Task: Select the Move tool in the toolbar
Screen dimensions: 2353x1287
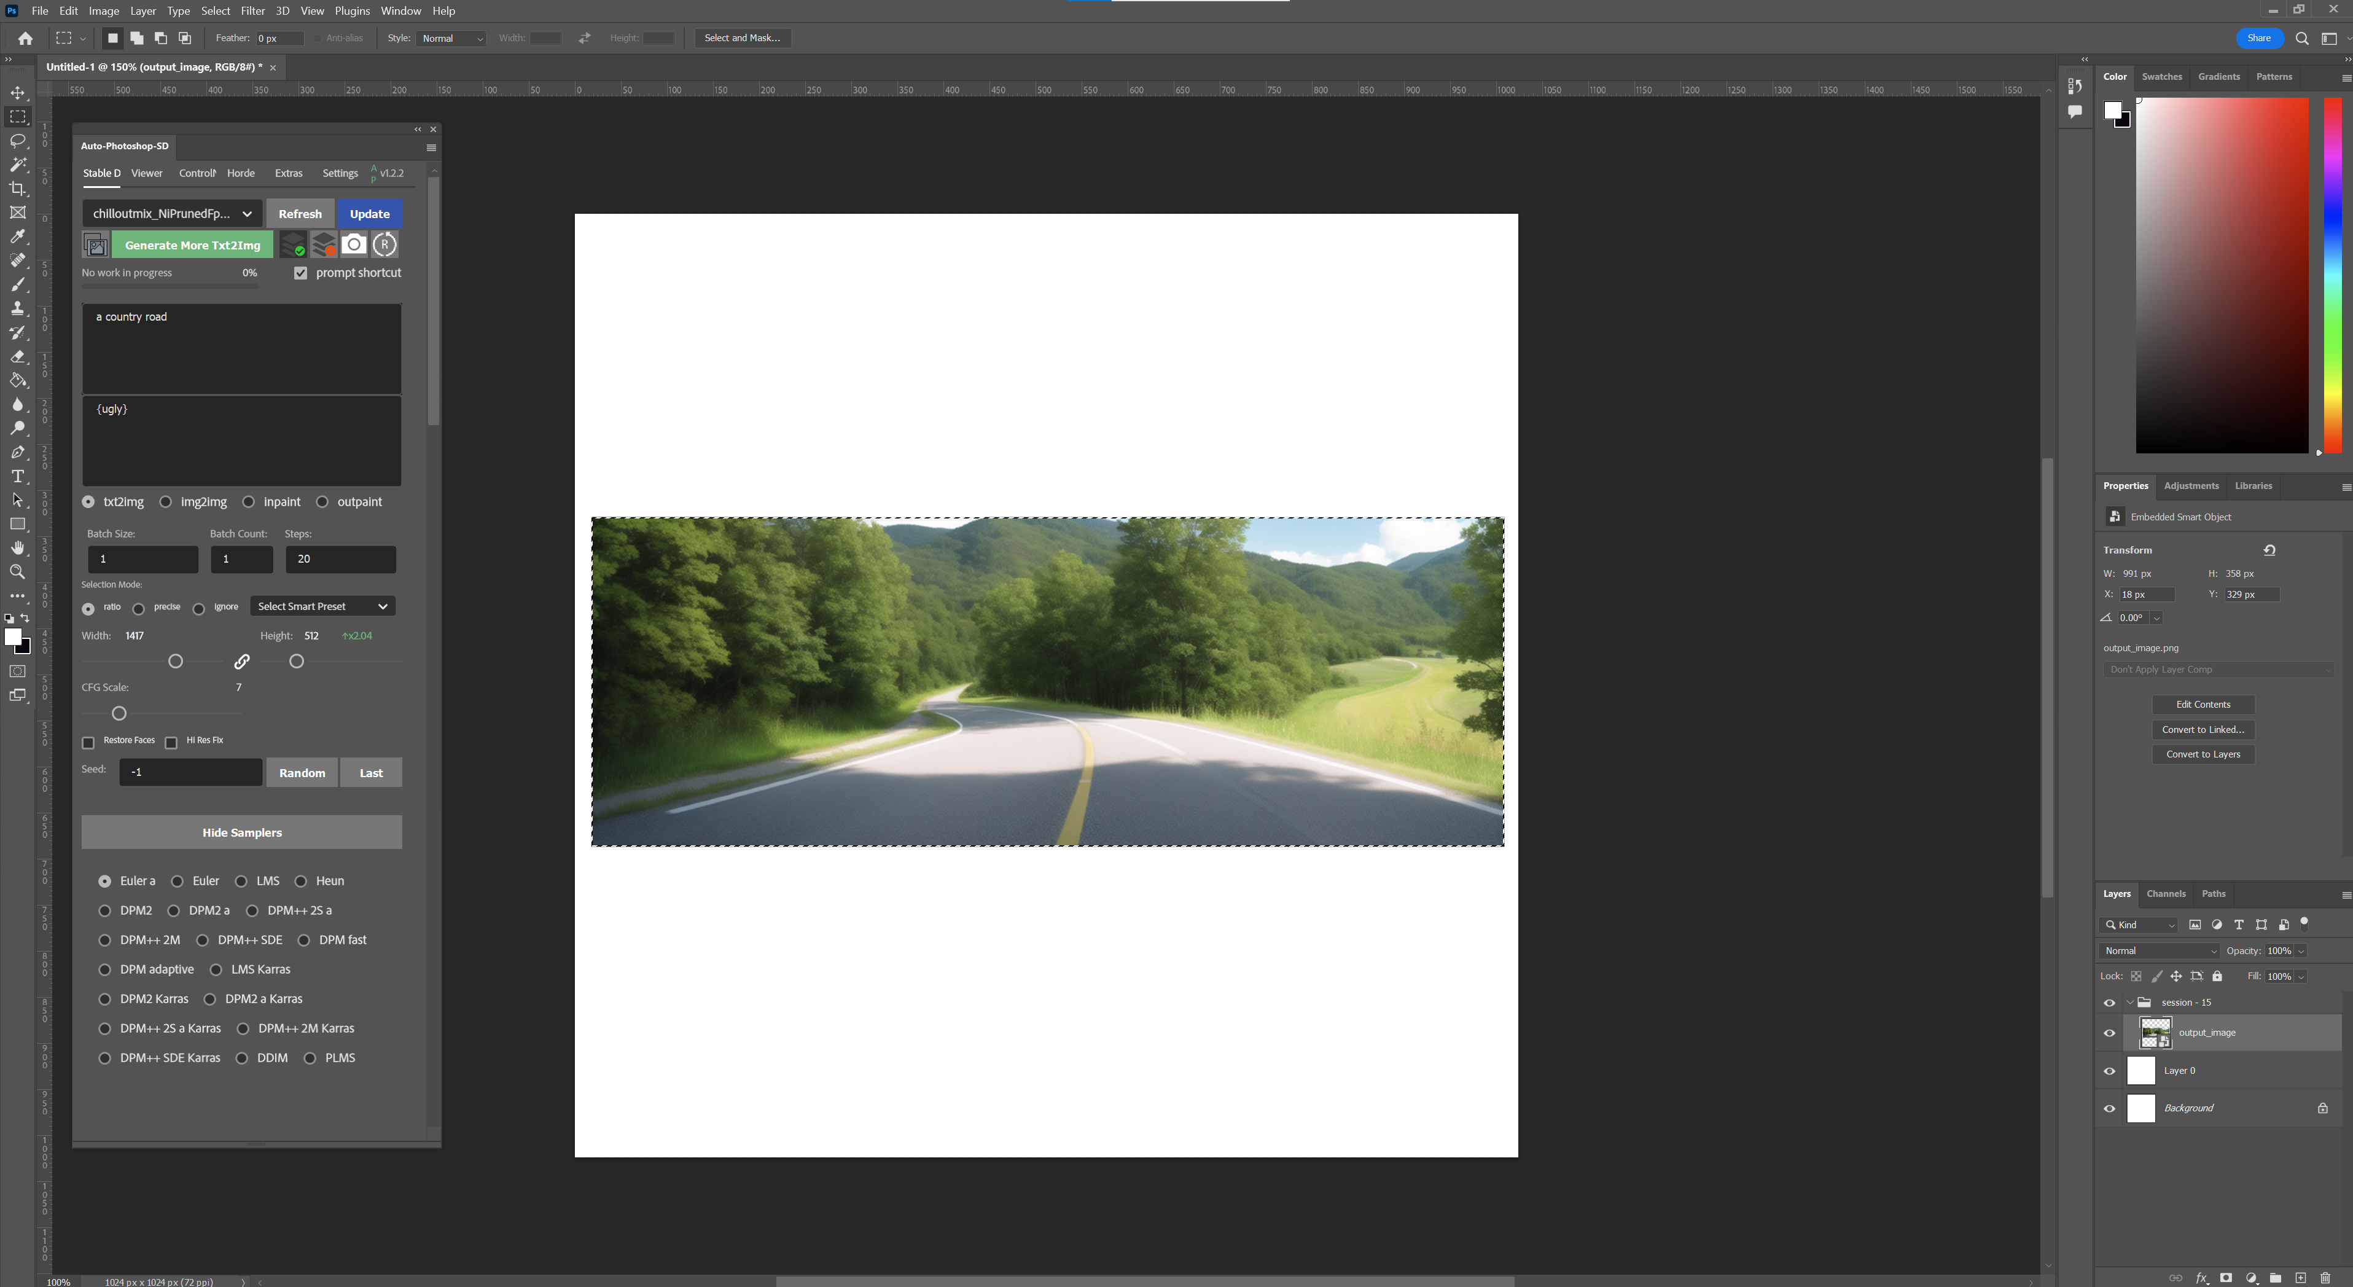Action: (18, 92)
